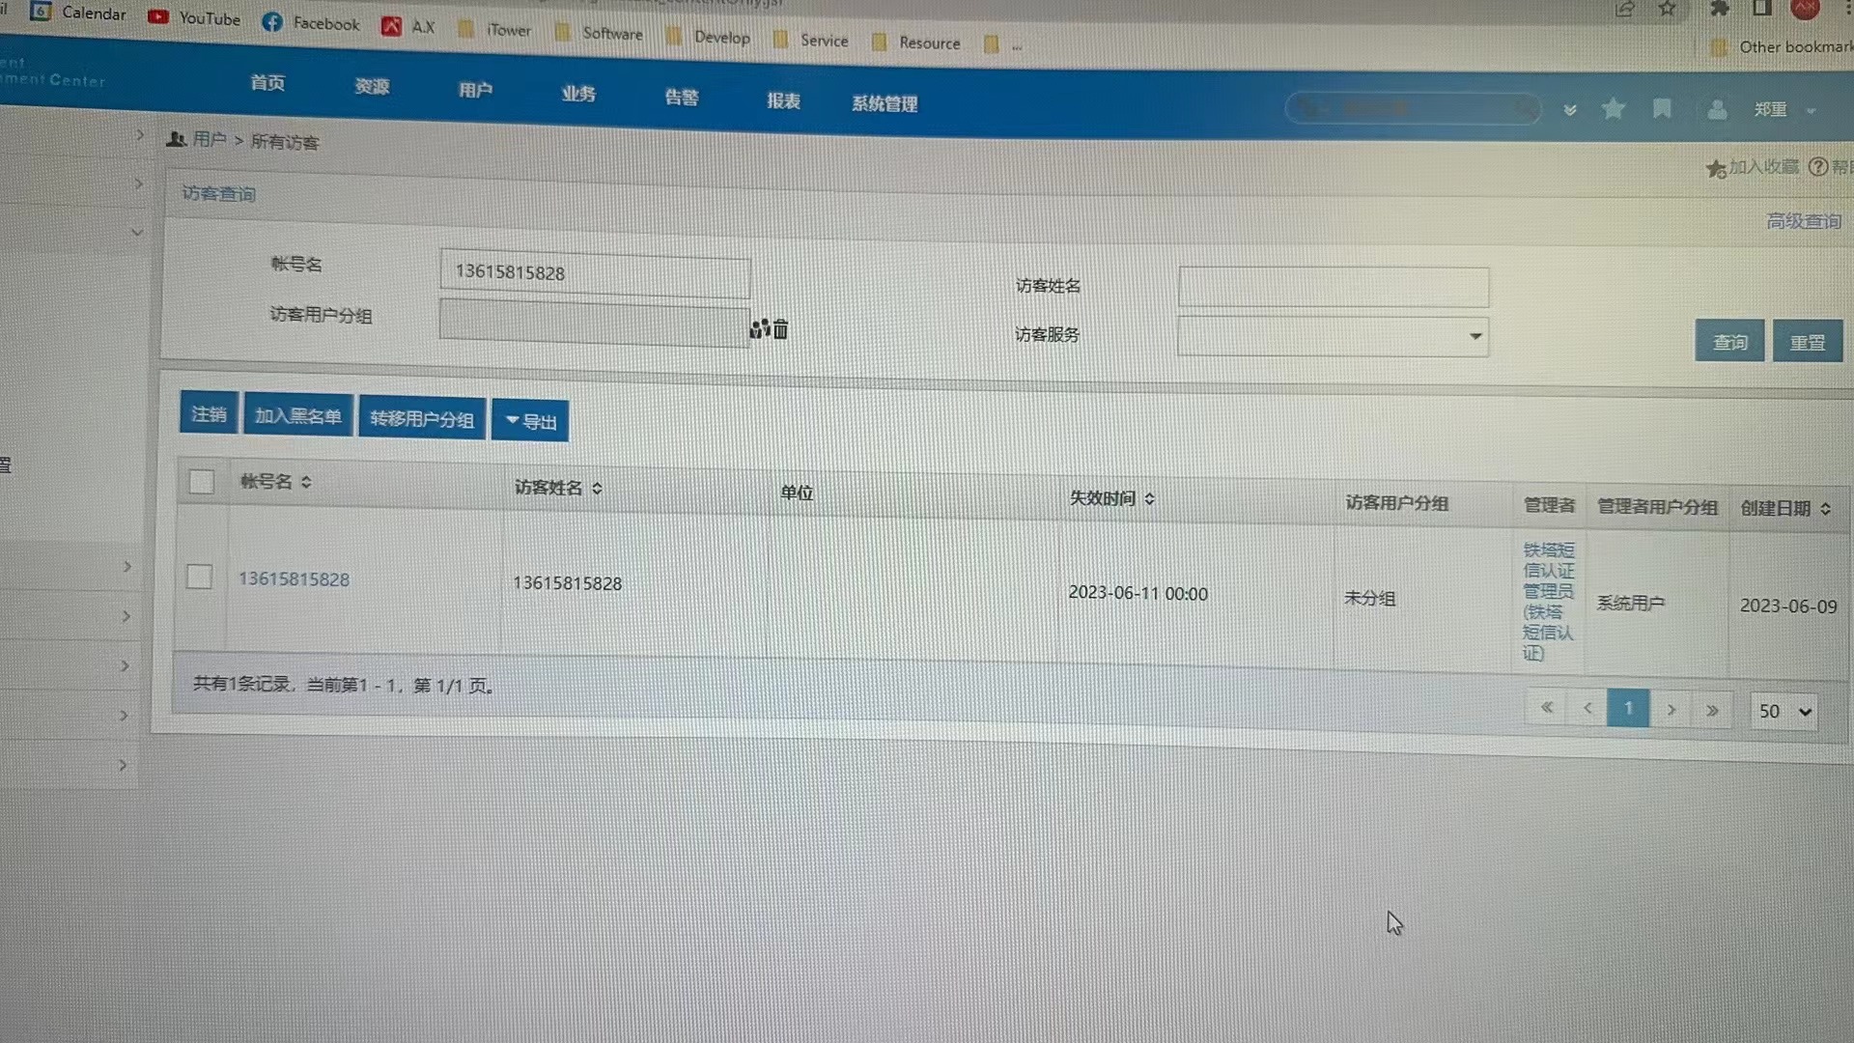Click the help question mark icon
The image size is (1854, 1043).
1818,167
